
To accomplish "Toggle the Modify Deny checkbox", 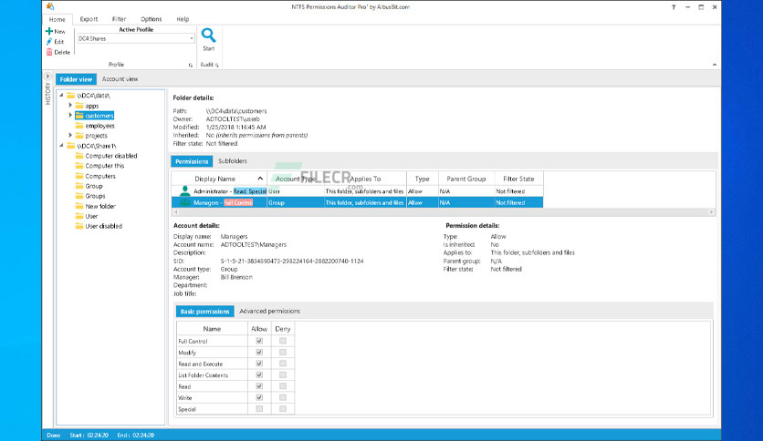I will [283, 352].
